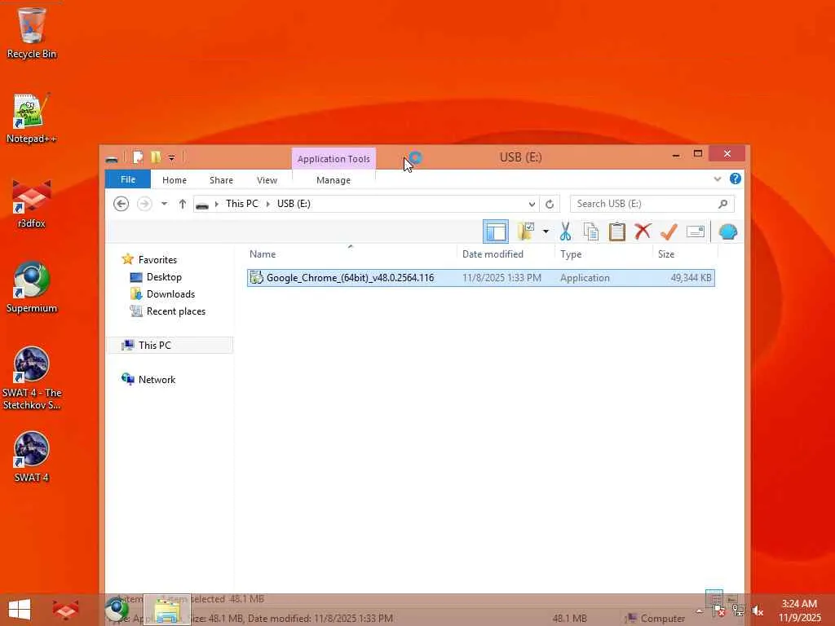The image size is (835, 626).
Task: Expand the breadcrumb arrow after This PC
Action: (267, 204)
